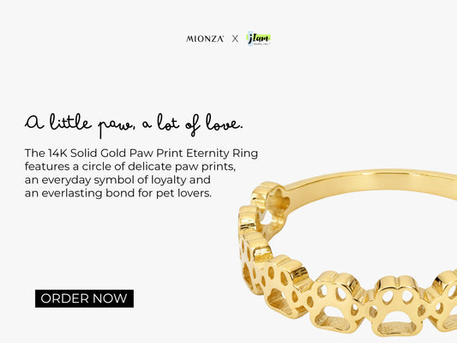Click the "features a circle of delicate paw prints" line
457x343 pixels.
click(x=130, y=166)
